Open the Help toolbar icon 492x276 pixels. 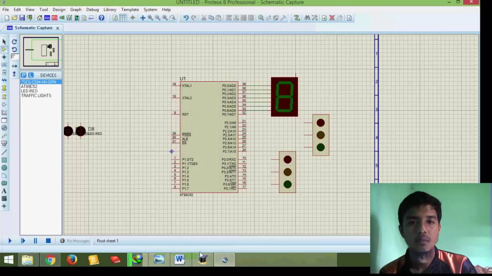pos(101,18)
